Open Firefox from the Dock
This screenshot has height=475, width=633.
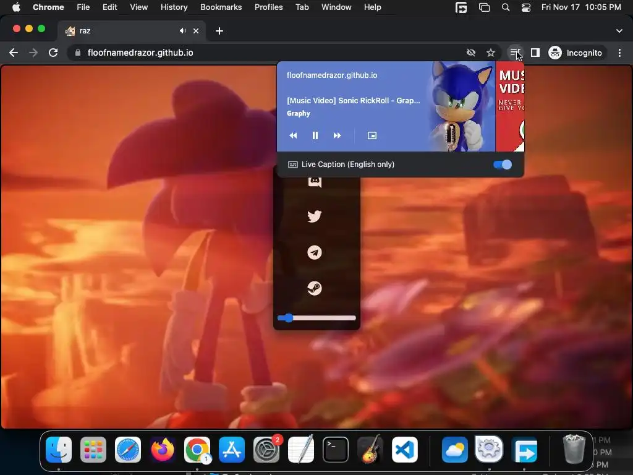coord(163,450)
